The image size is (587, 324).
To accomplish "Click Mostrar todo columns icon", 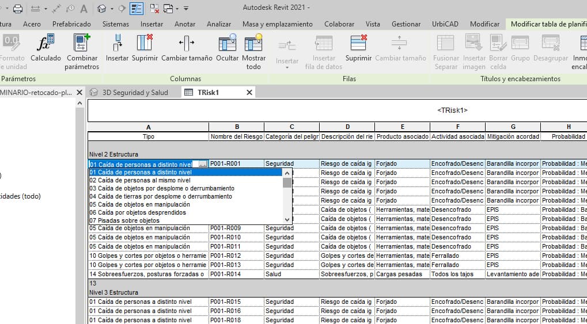I will [x=253, y=42].
